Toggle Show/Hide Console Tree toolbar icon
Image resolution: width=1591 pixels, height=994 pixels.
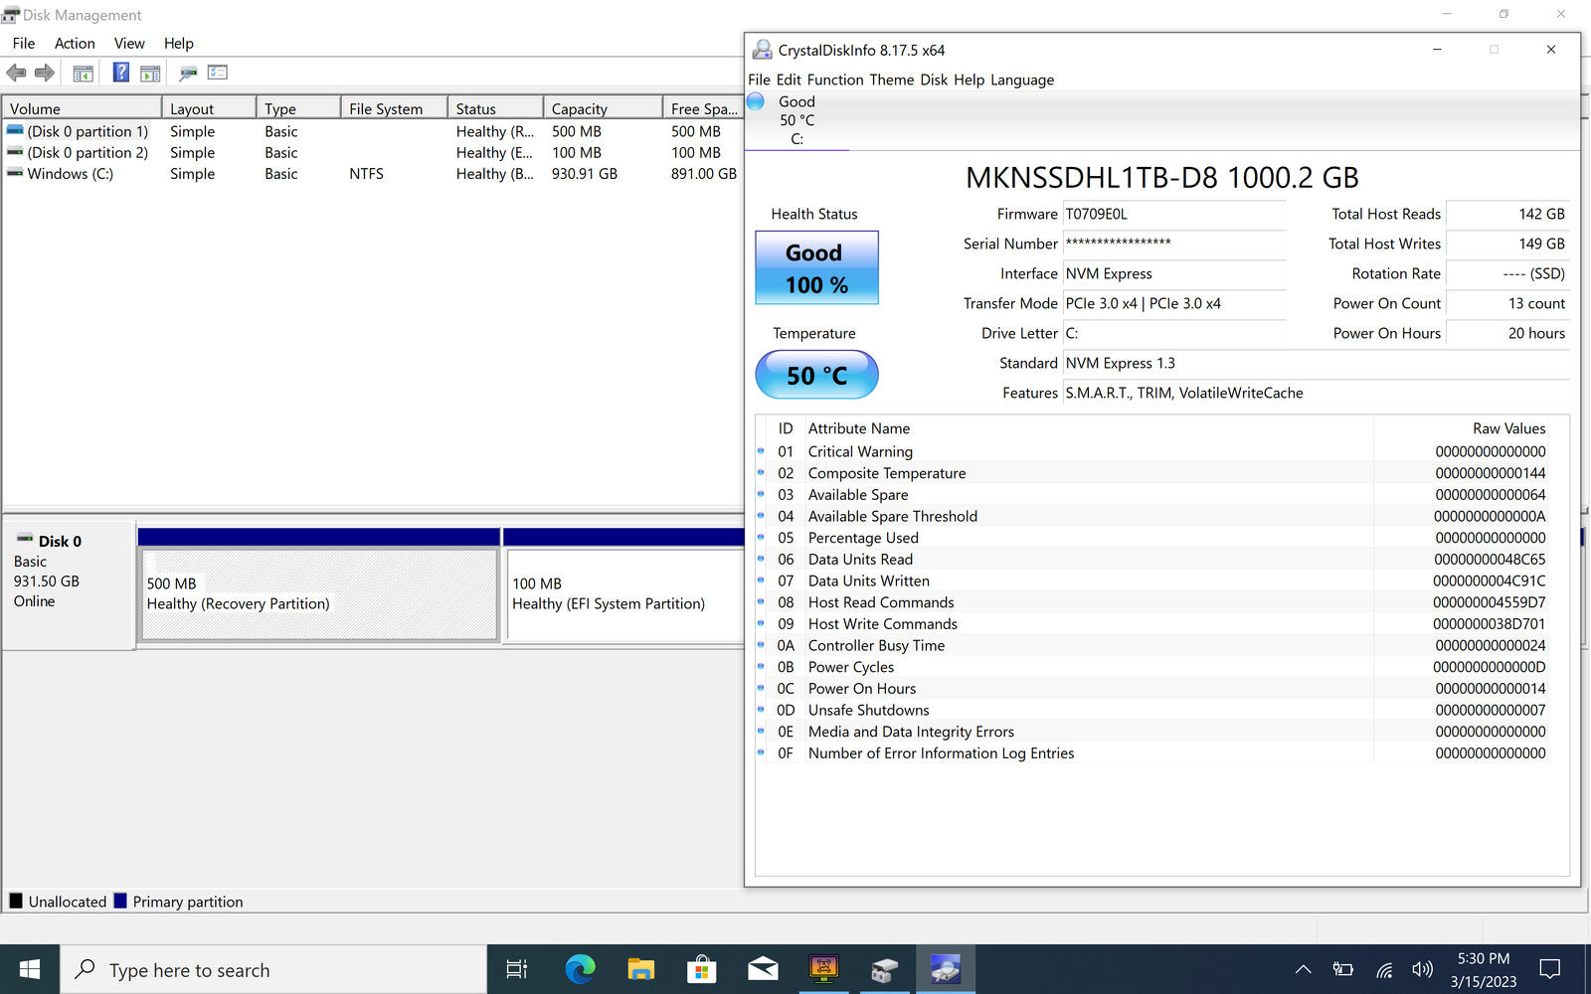(84, 73)
